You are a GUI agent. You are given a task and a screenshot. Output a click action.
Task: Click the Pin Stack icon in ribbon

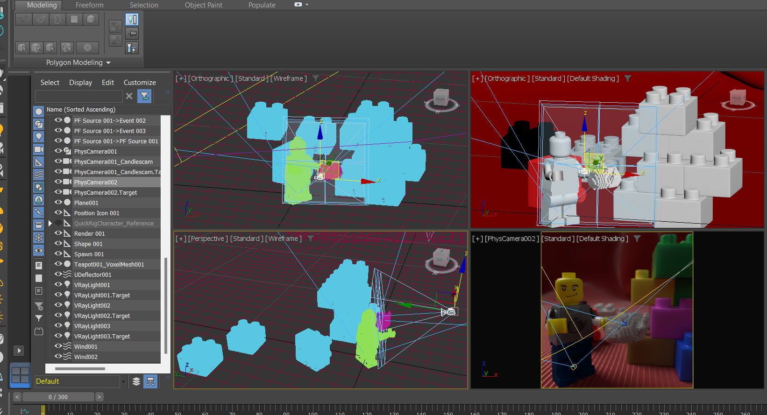point(132,33)
